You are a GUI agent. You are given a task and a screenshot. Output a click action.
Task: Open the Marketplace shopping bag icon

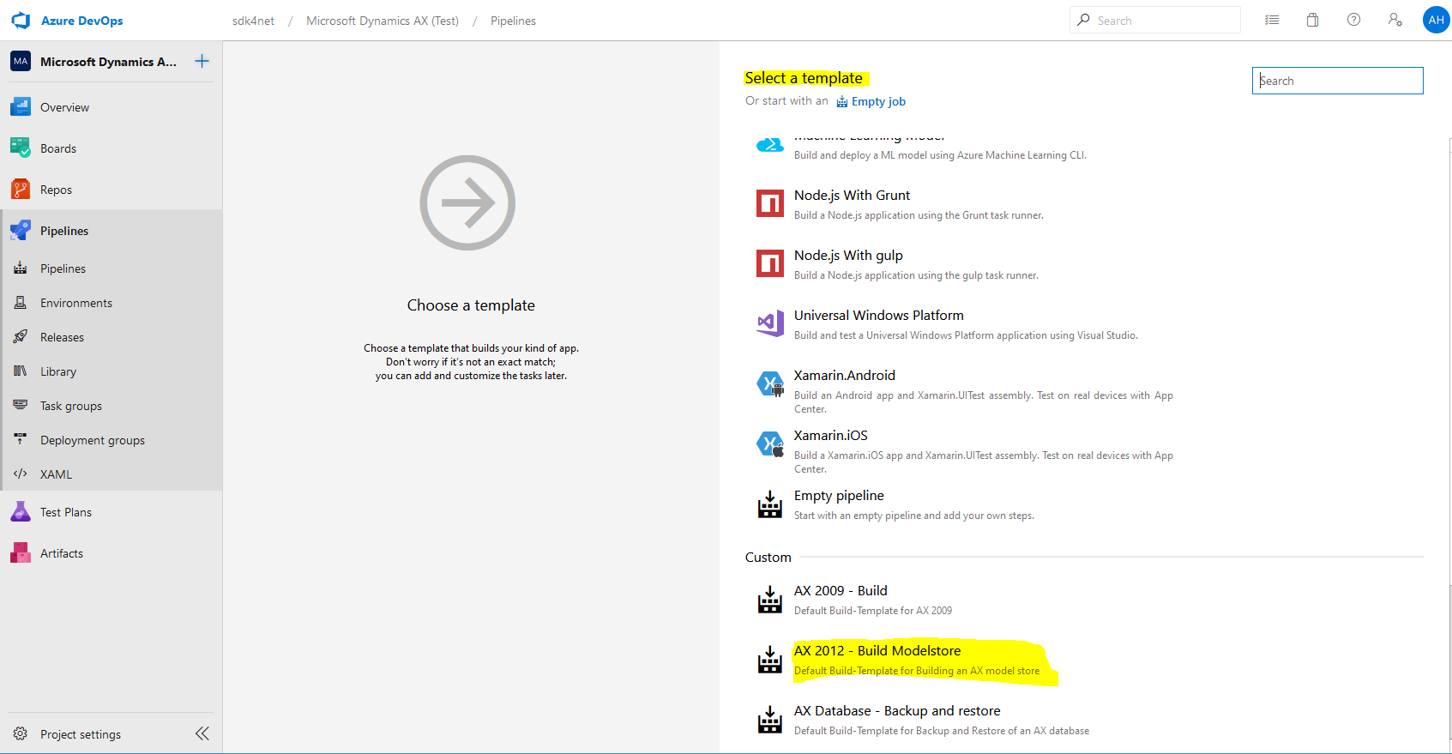pyautogui.click(x=1312, y=20)
